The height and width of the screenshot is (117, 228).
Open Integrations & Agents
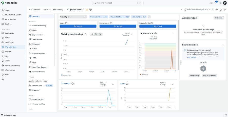point(13,15)
